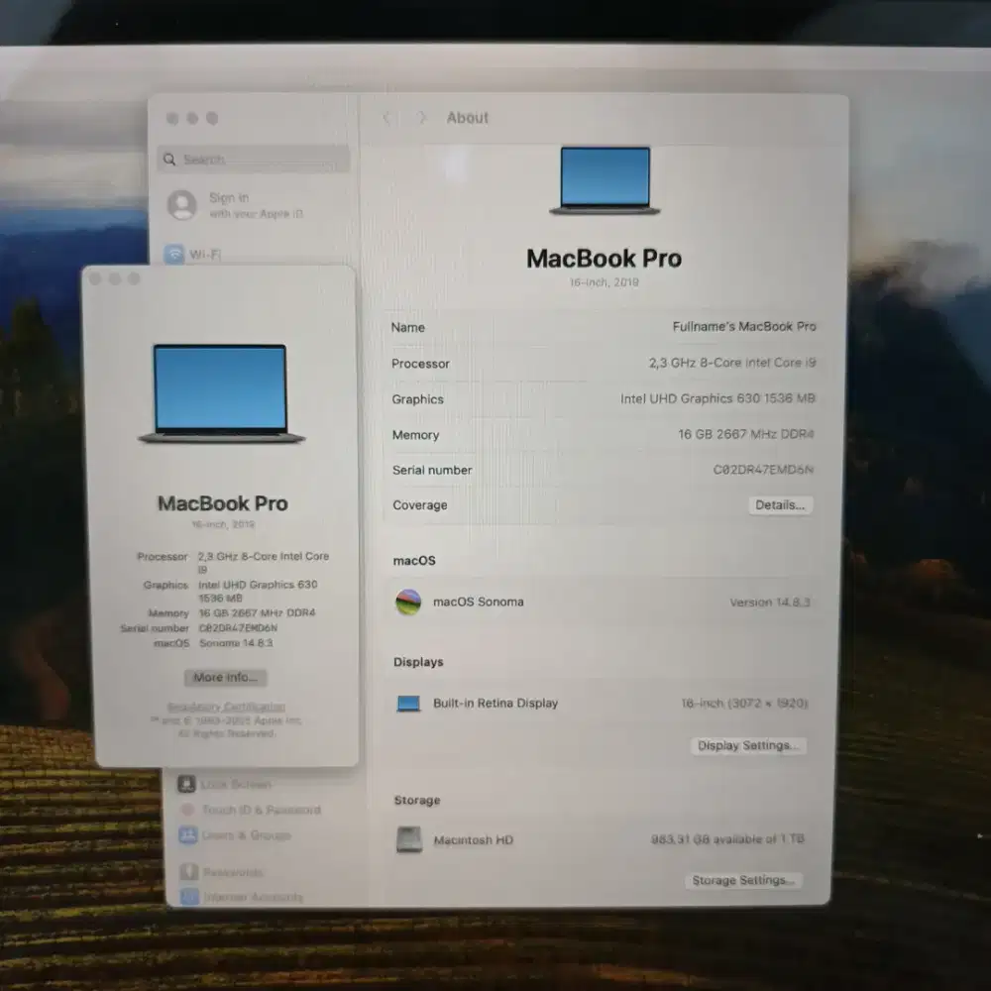Open Storage Settings
This screenshot has width=991, height=991.
coord(744,880)
